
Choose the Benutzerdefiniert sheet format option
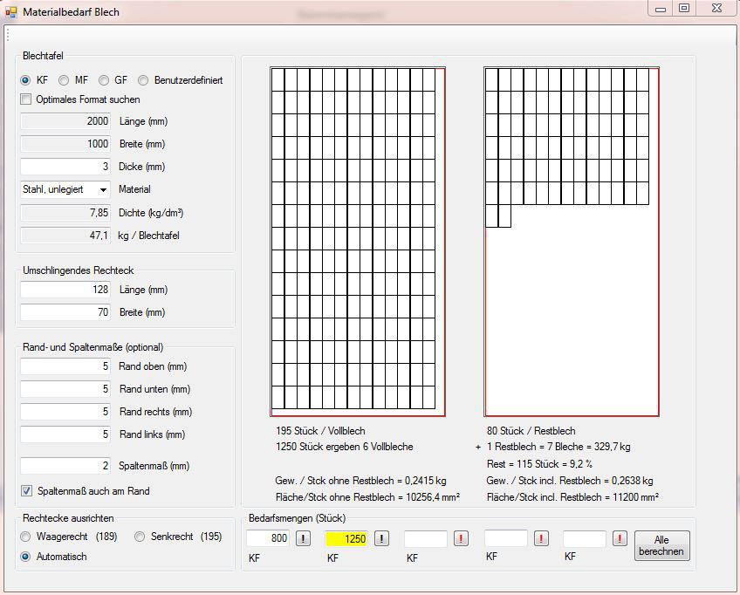tap(143, 80)
